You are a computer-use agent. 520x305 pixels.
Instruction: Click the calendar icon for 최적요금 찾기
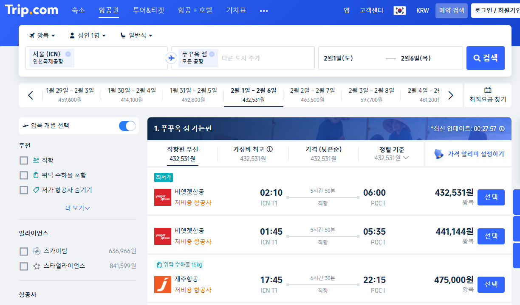pos(488,90)
